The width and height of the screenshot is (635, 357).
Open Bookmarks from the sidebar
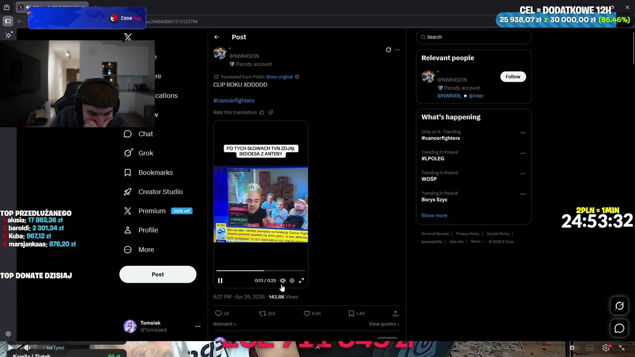tap(148, 173)
